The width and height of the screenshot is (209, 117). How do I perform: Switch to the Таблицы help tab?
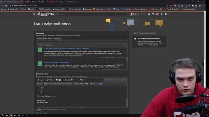[93, 84]
